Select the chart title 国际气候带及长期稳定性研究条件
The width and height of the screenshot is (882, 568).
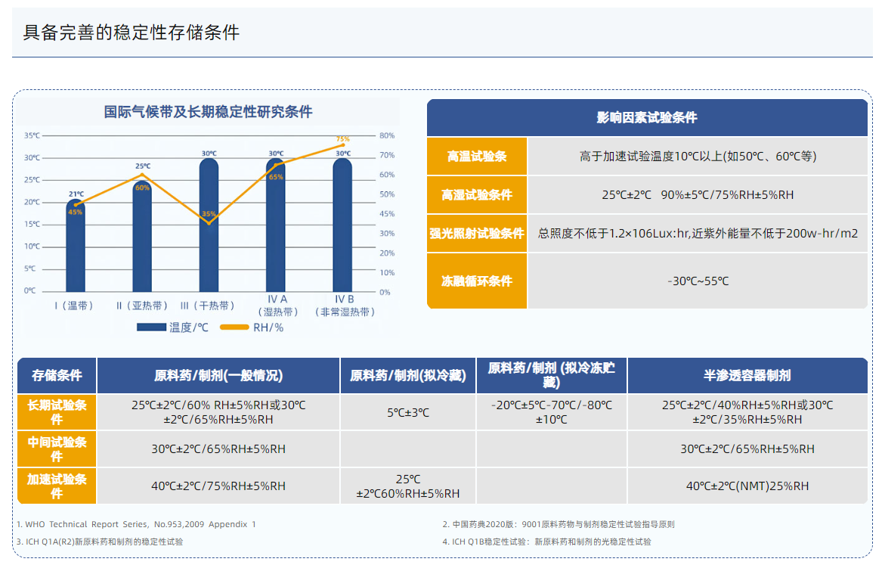[x=208, y=112]
